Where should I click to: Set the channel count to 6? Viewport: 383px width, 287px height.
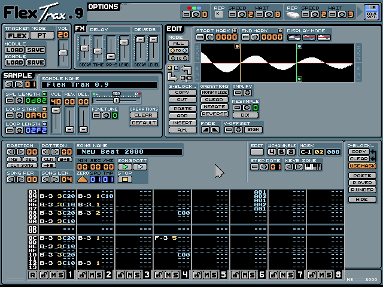tap(281, 152)
